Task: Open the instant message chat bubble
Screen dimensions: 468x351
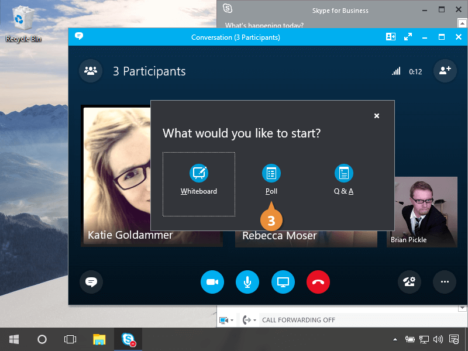Action: coord(91,282)
